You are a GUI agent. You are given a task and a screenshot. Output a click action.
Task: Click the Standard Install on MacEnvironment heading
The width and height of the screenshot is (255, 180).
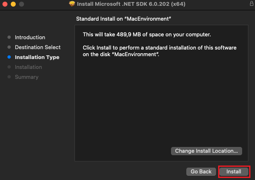point(124,19)
